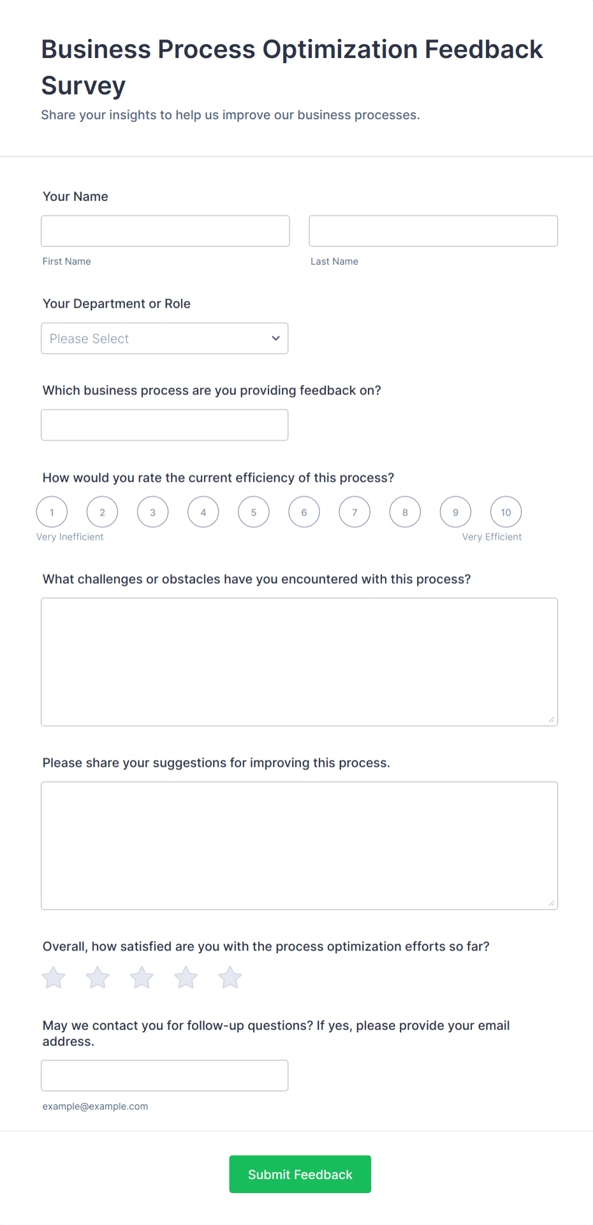
Task: Click the First Name input field
Action: tap(165, 231)
